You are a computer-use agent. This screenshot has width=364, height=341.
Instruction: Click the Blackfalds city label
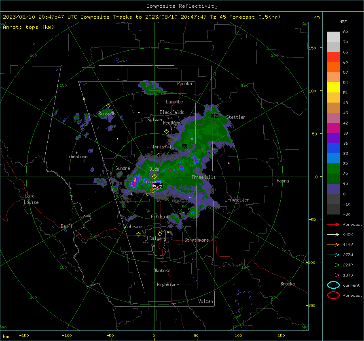(x=172, y=112)
